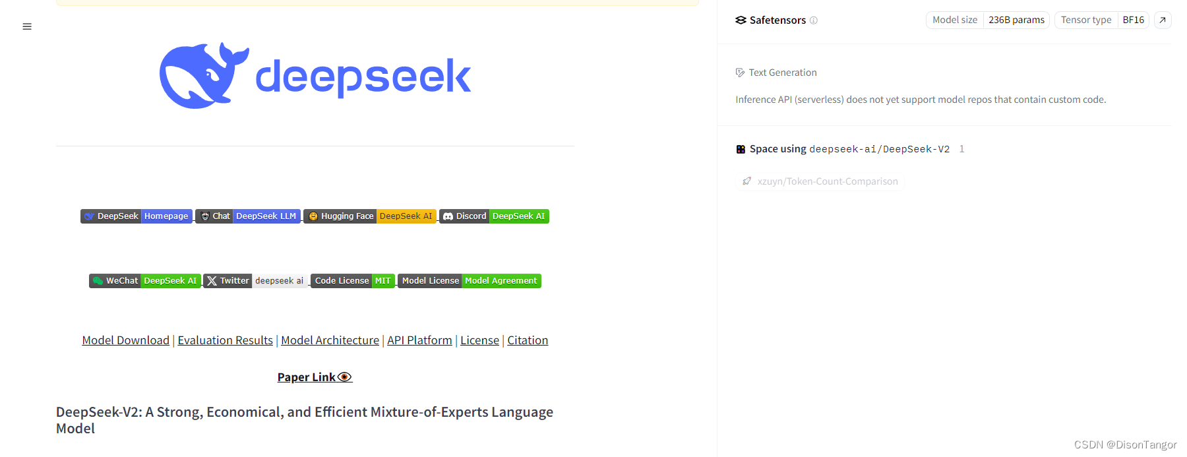Open the Evaluation Results link
Image resolution: width=1187 pixels, height=457 pixels.
(x=225, y=340)
